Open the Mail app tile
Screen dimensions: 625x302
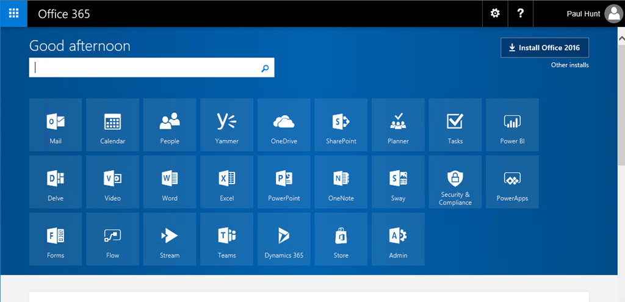click(x=56, y=124)
